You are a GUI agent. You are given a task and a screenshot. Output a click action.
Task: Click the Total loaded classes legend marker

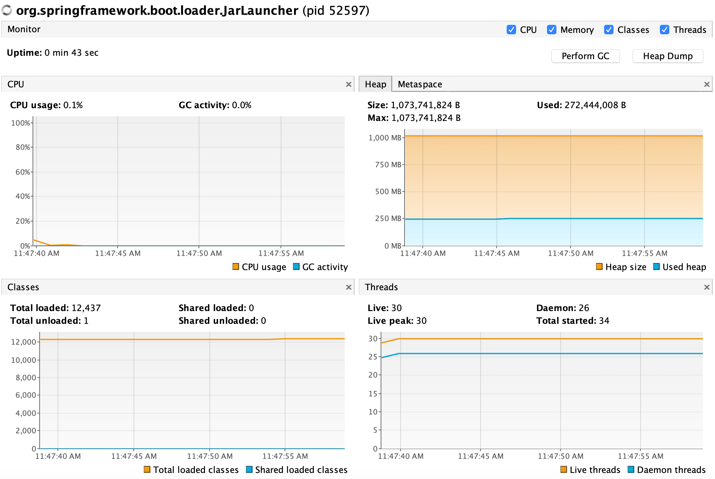point(147,469)
